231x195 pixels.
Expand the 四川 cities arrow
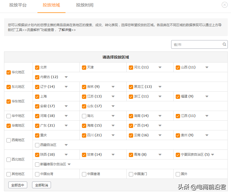pyautogui.click(x=113, y=135)
